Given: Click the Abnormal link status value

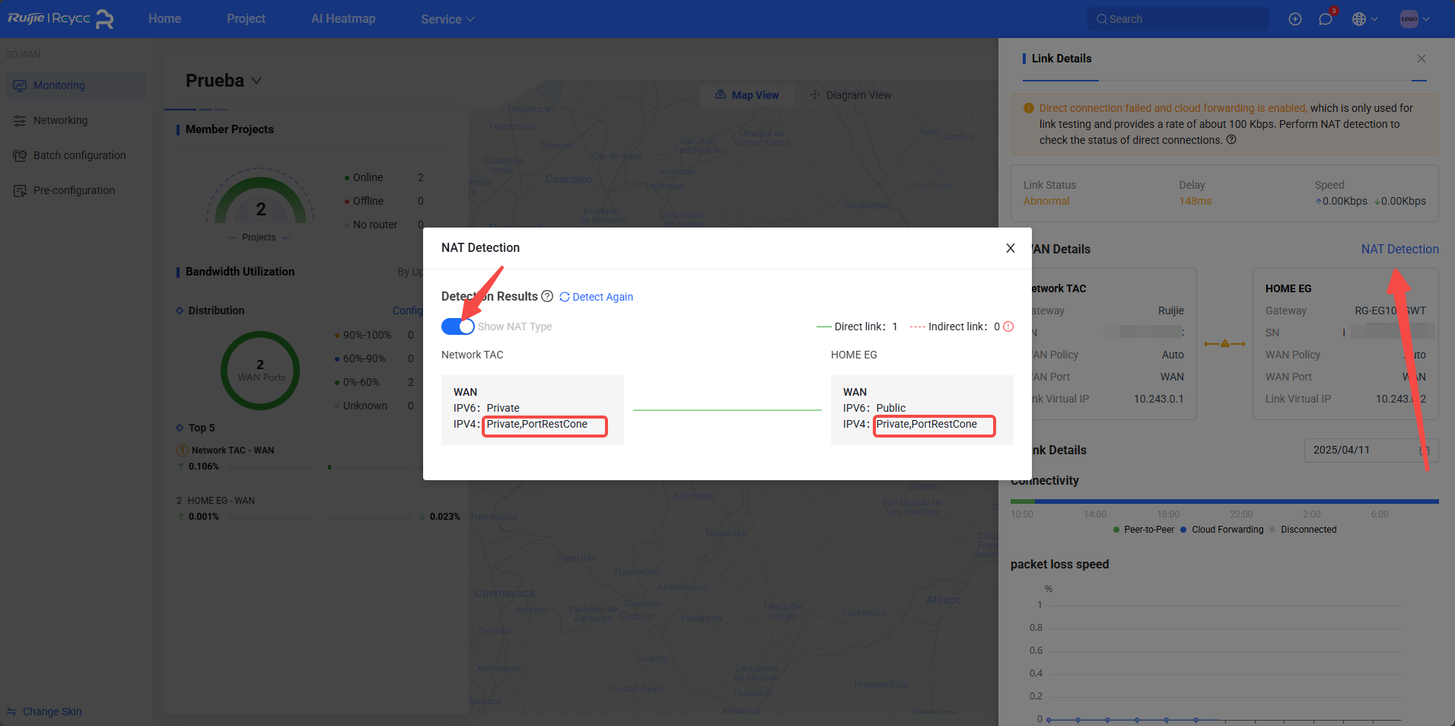Looking at the screenshot, I should coord(1046,201).
